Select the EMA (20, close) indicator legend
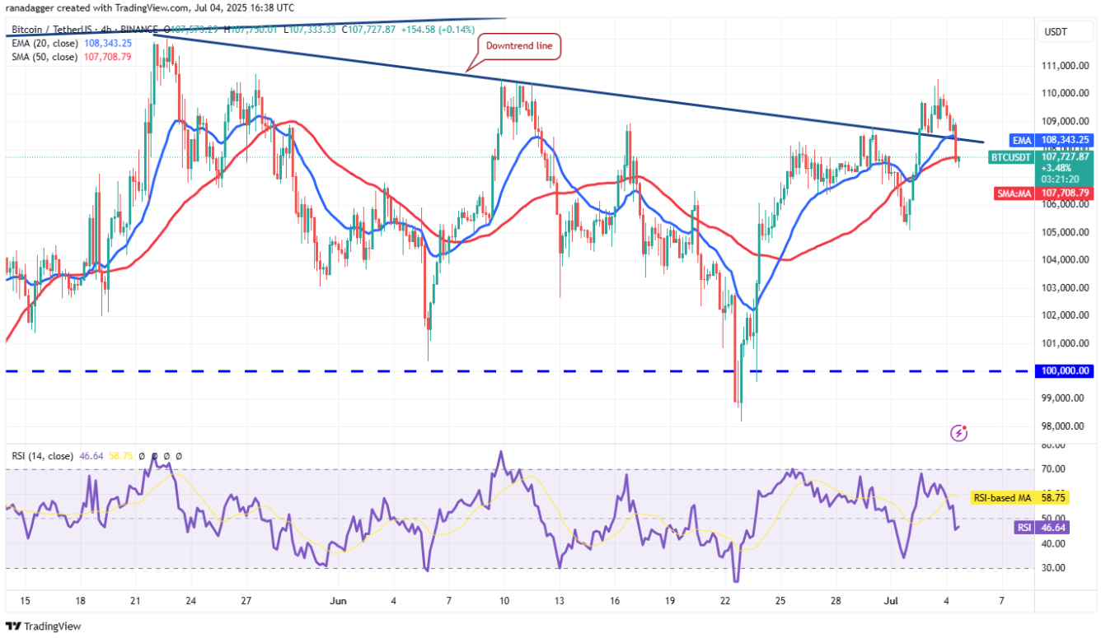Image resolution: width=1101 pixels, height=638 pixels. pos(44,44)
